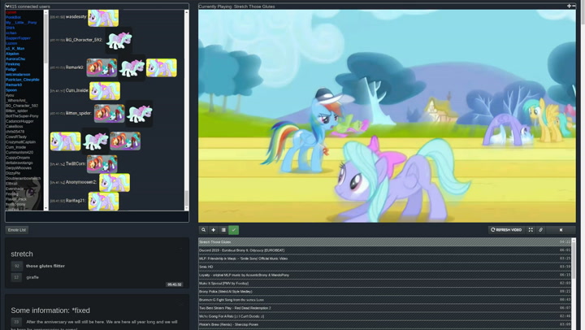This screenshot has width=585, height=330.
Task: Click the plus icon in video header
Action: pyautogui.click(x=569, y=6)
